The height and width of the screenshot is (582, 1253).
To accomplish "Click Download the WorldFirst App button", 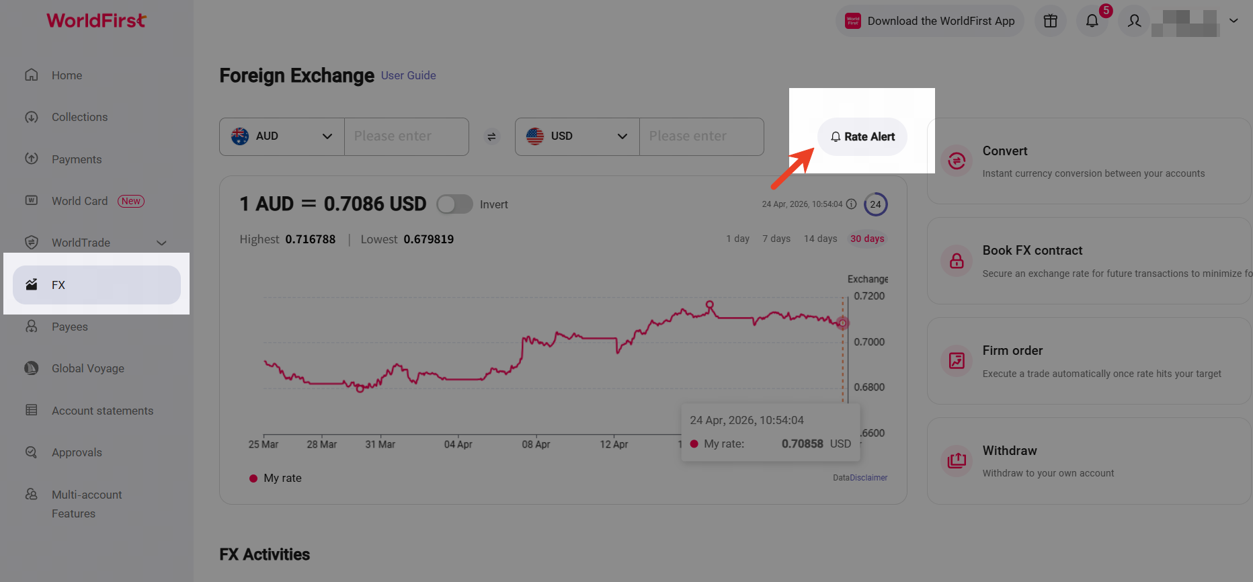I will coord(930,21).
